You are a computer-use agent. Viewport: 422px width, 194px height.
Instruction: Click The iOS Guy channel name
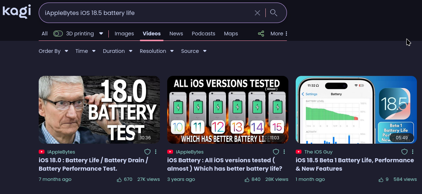318,152
